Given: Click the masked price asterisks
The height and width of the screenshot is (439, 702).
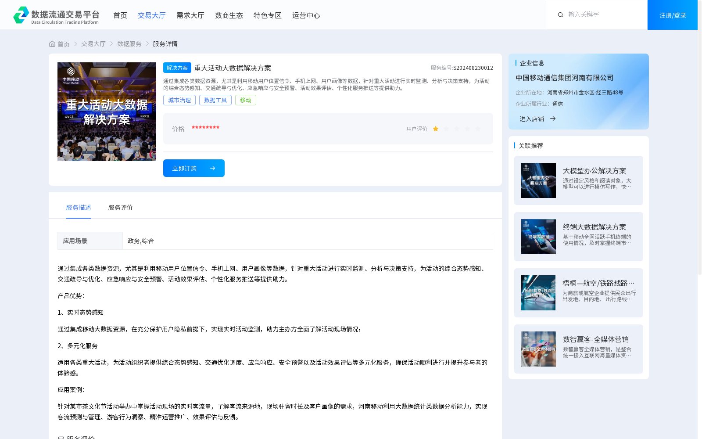Looking at the screenshot, I should click(205, 128).
